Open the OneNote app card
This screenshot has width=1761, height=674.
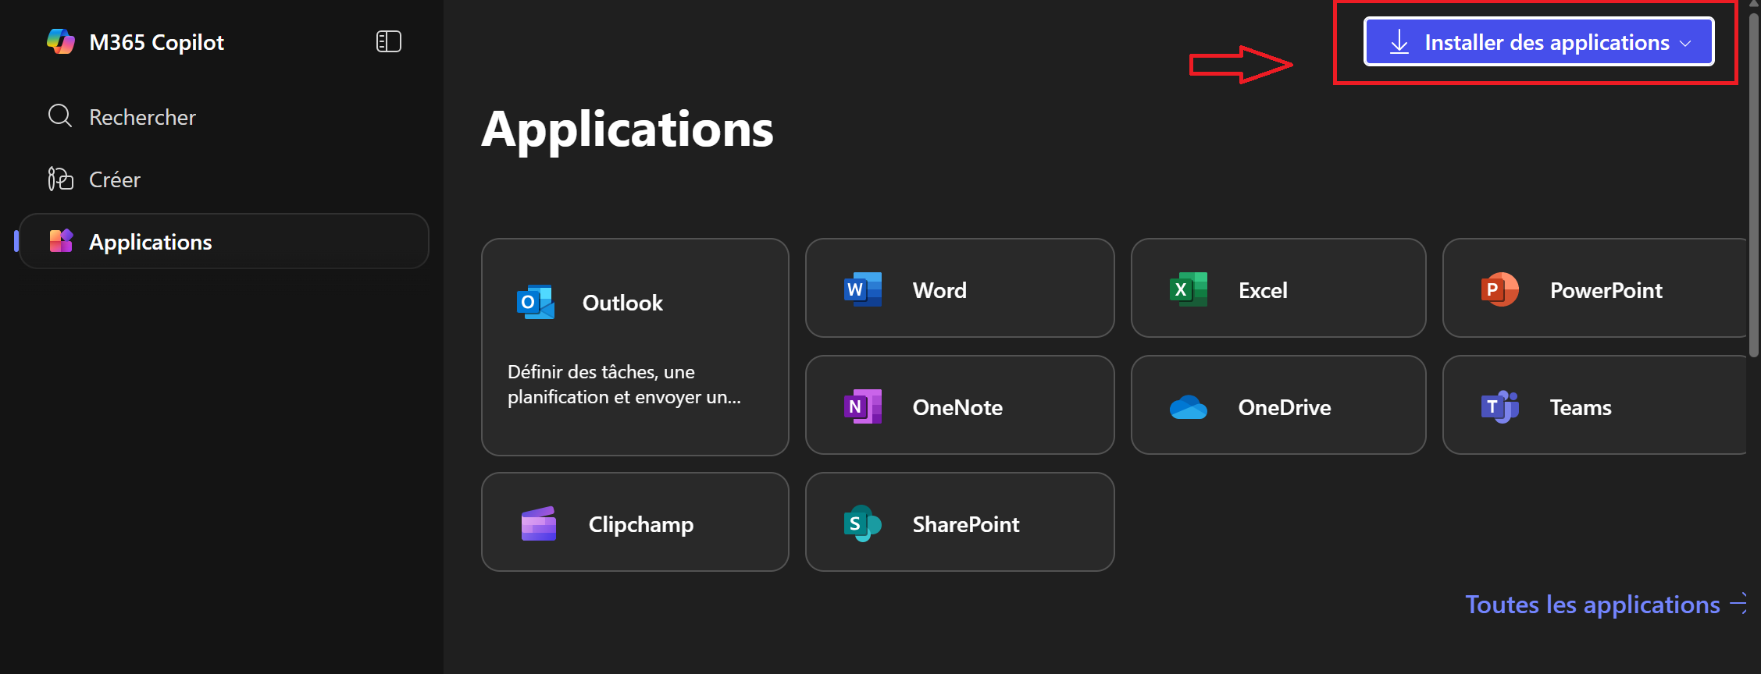tap(960, 405)
